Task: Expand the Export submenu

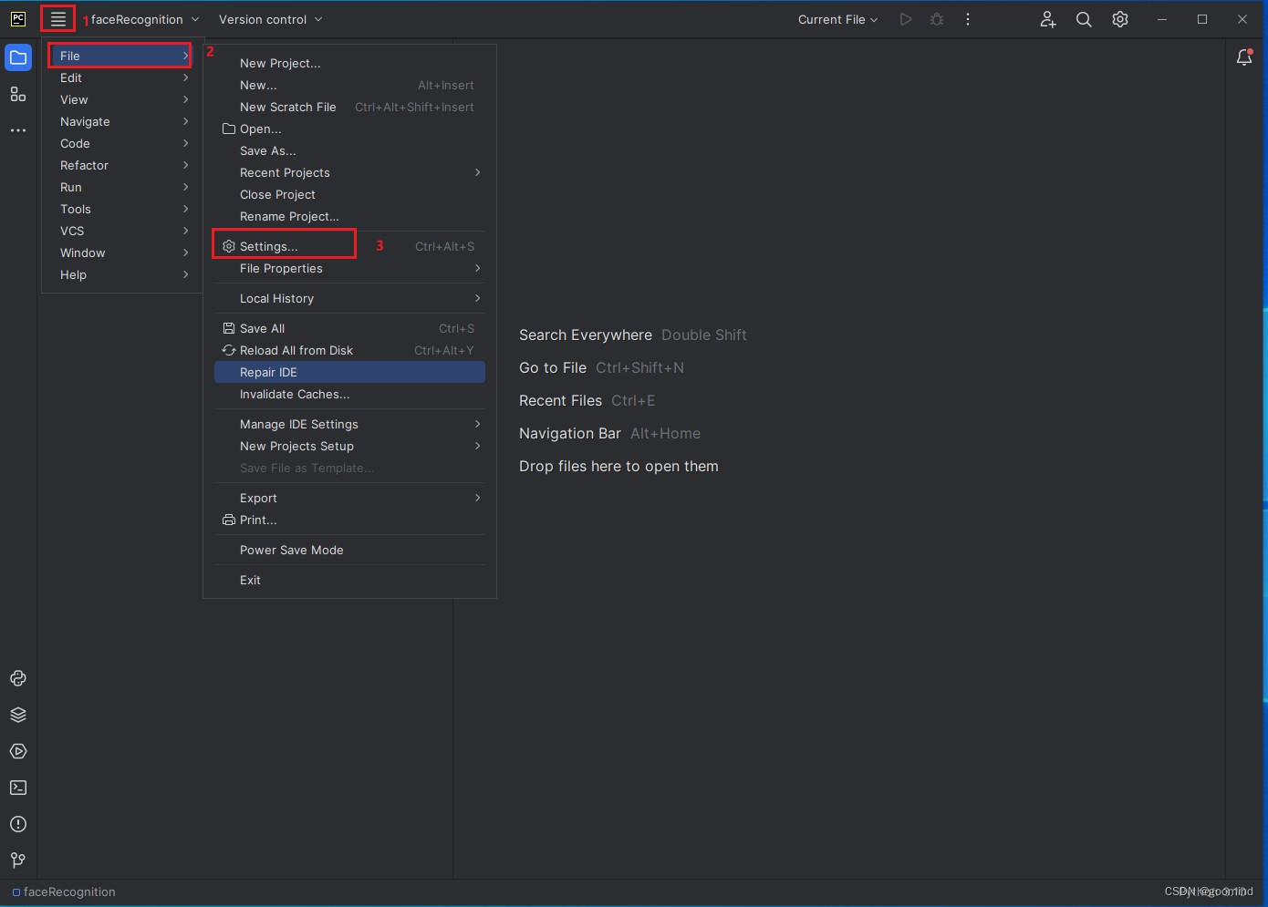Action: [349, 498]
